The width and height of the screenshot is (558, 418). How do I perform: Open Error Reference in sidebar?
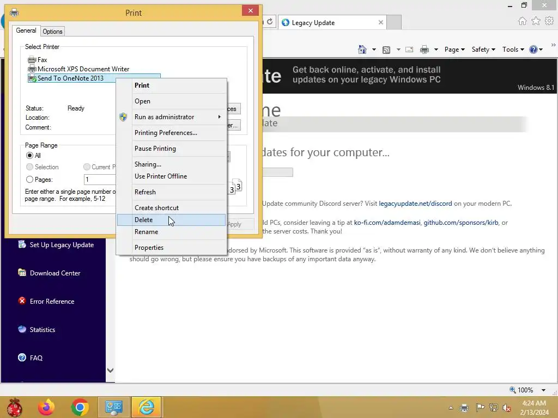(46, 301)
